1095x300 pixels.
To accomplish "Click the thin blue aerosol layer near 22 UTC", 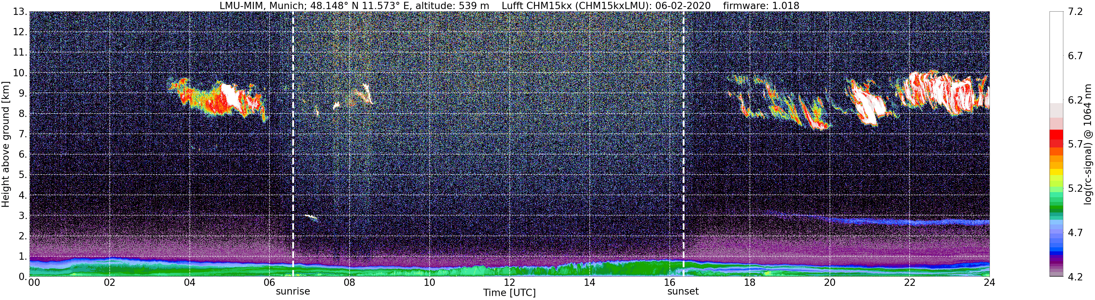I will (x=910, y=222).
